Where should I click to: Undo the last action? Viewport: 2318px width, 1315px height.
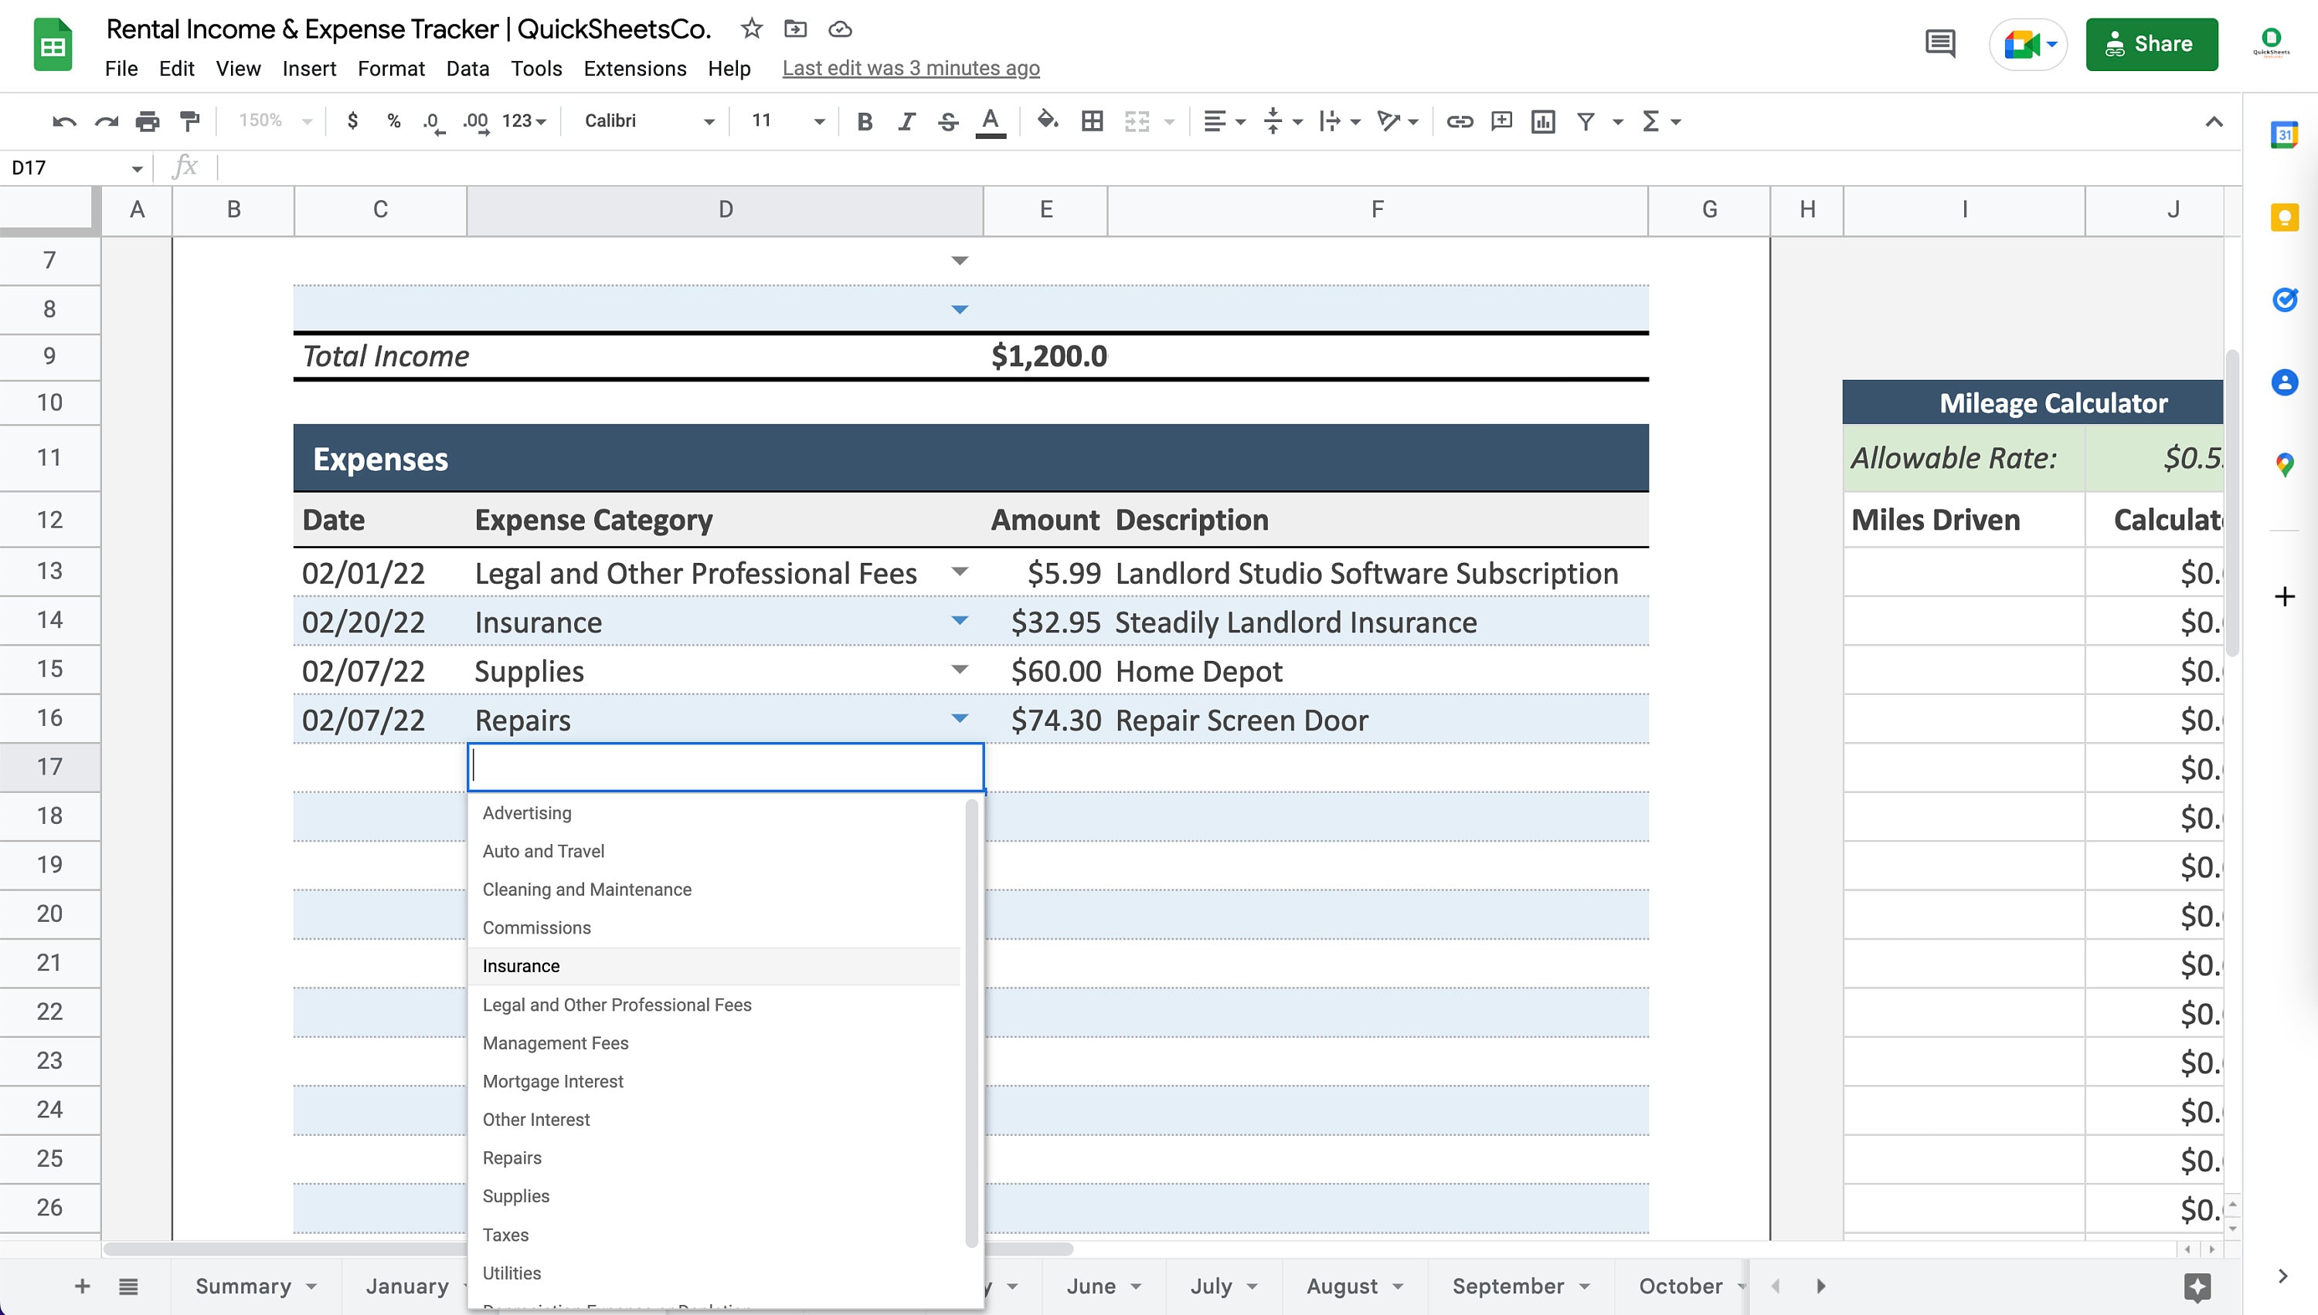pos(64,121)
